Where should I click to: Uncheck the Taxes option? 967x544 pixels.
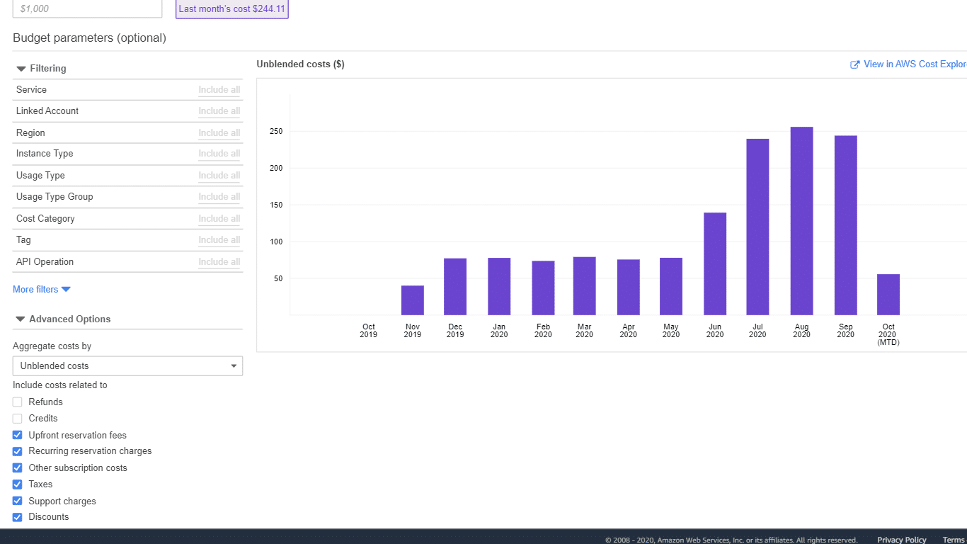click(17, 484)
